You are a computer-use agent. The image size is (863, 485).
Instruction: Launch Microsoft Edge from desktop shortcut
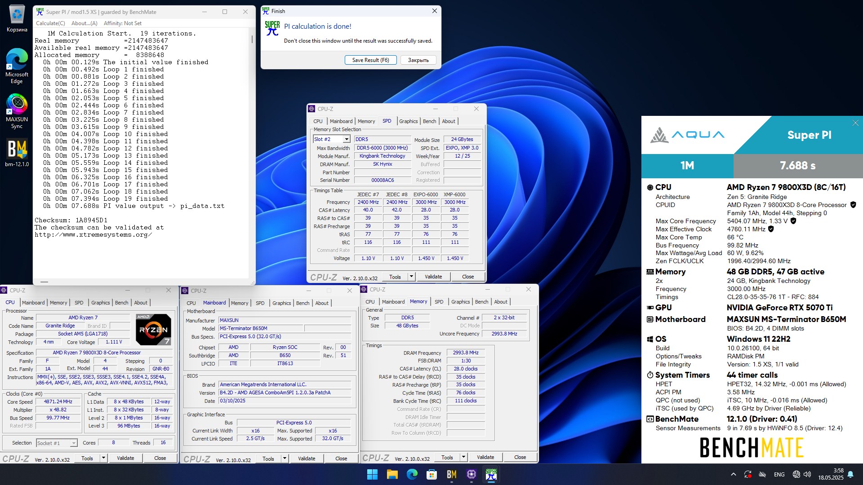click(17, 66)
